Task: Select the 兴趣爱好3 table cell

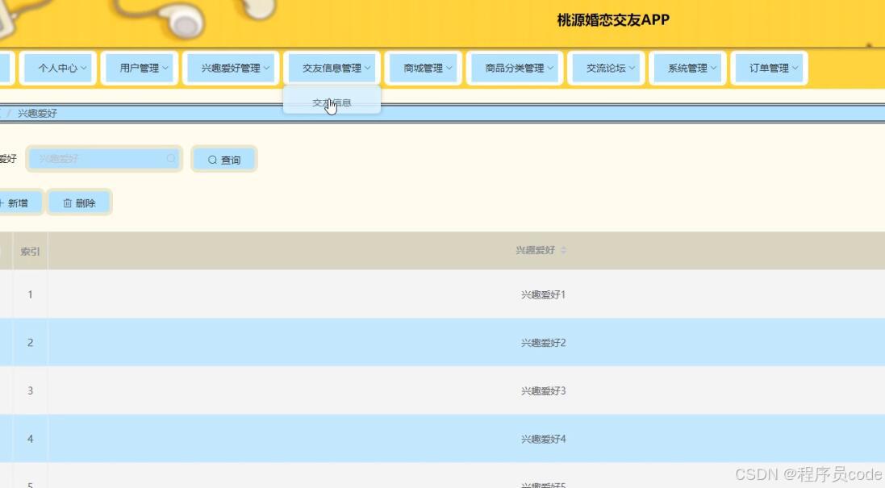Action: [x=543, y=390]
